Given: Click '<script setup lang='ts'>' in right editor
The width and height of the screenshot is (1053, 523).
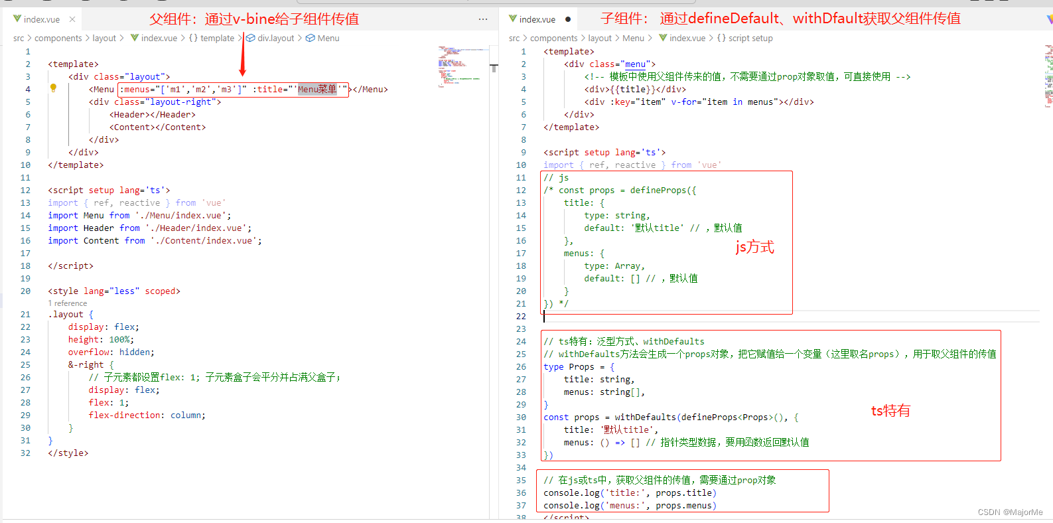Looking at the screenshot, I should [x=604, y=153].
